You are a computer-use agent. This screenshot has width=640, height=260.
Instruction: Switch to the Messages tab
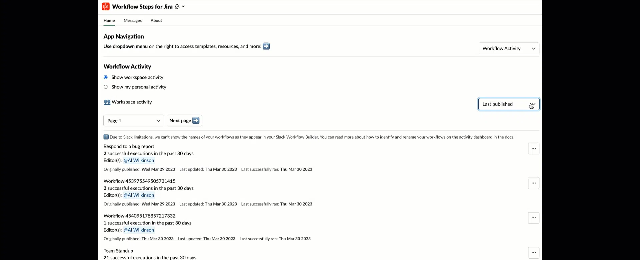(x=133, y=20)
